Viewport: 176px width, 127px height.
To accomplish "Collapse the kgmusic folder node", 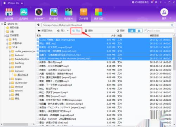I will point(10,71).
